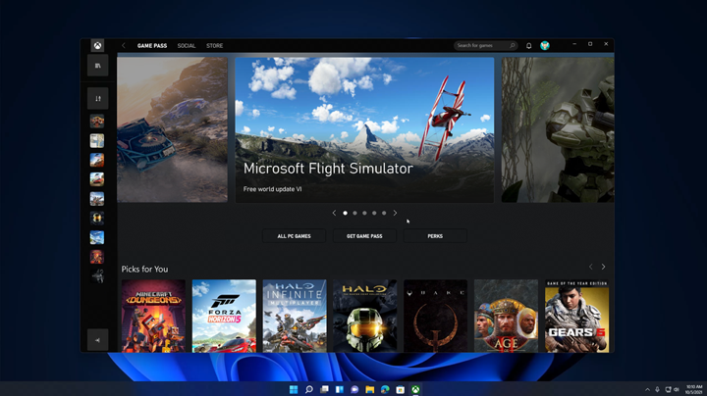Switch to the SOCIAL tab

click(x=187, y=45)
